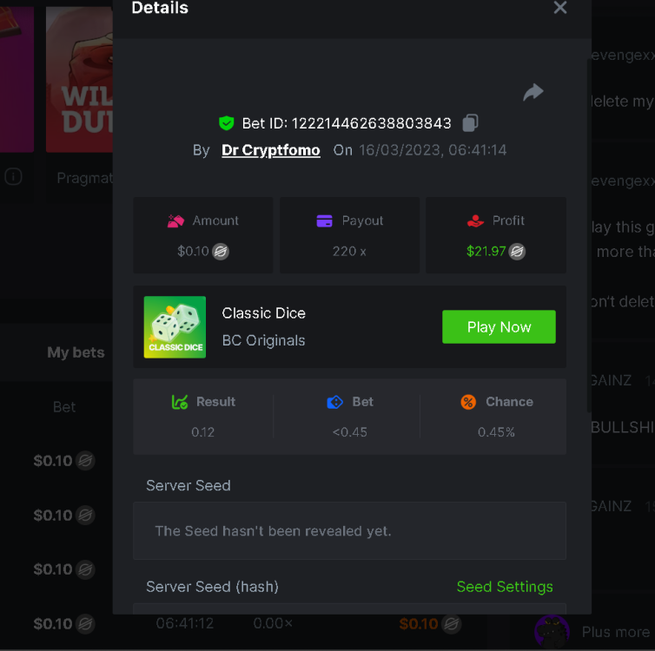Click the coin icon beside $0.10 amount
655x651 pixels.
222,252
